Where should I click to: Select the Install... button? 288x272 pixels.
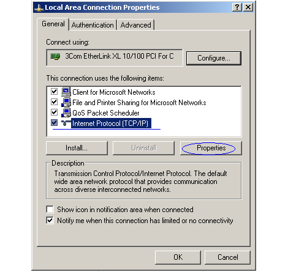point(77,148)
